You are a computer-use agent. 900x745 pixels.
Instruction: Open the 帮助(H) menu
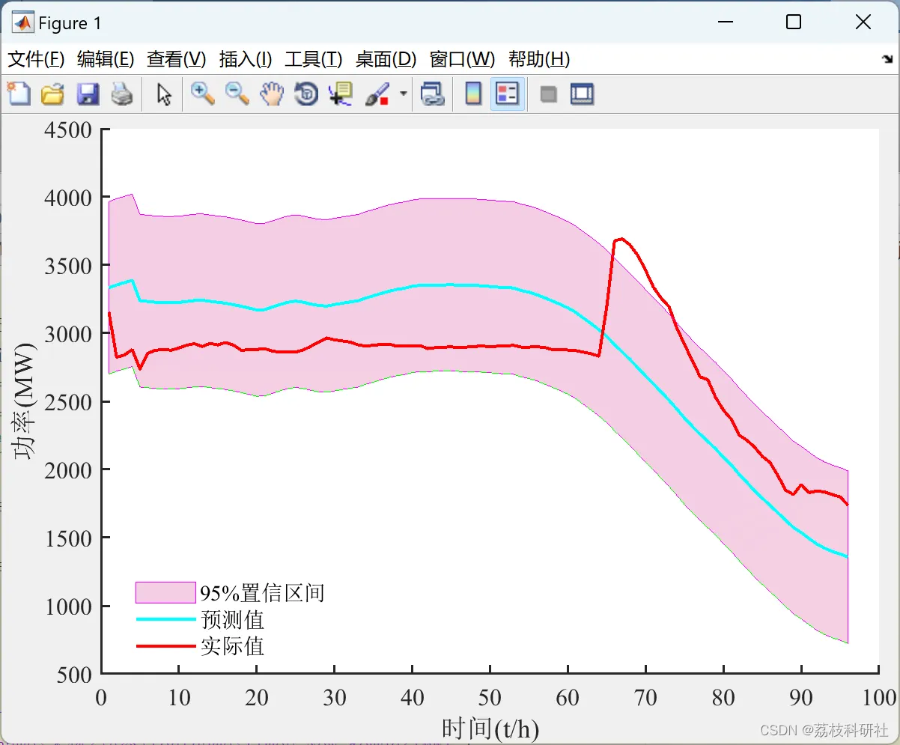pos(539,59)
